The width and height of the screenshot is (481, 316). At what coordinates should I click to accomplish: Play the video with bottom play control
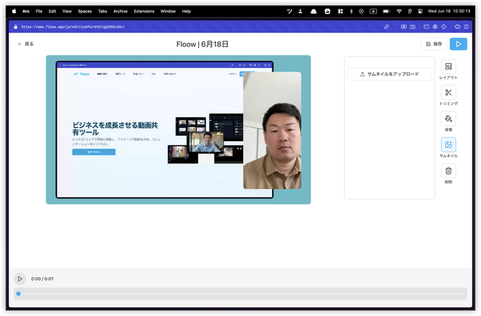click(20, 279)
